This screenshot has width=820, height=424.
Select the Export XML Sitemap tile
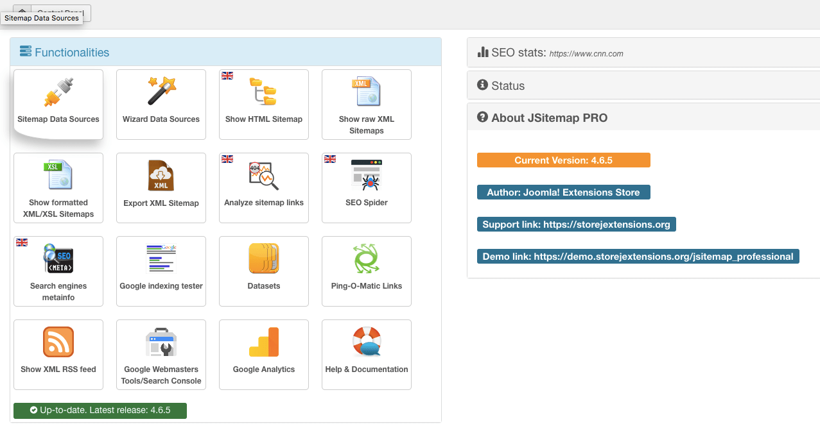click(161, 188)
